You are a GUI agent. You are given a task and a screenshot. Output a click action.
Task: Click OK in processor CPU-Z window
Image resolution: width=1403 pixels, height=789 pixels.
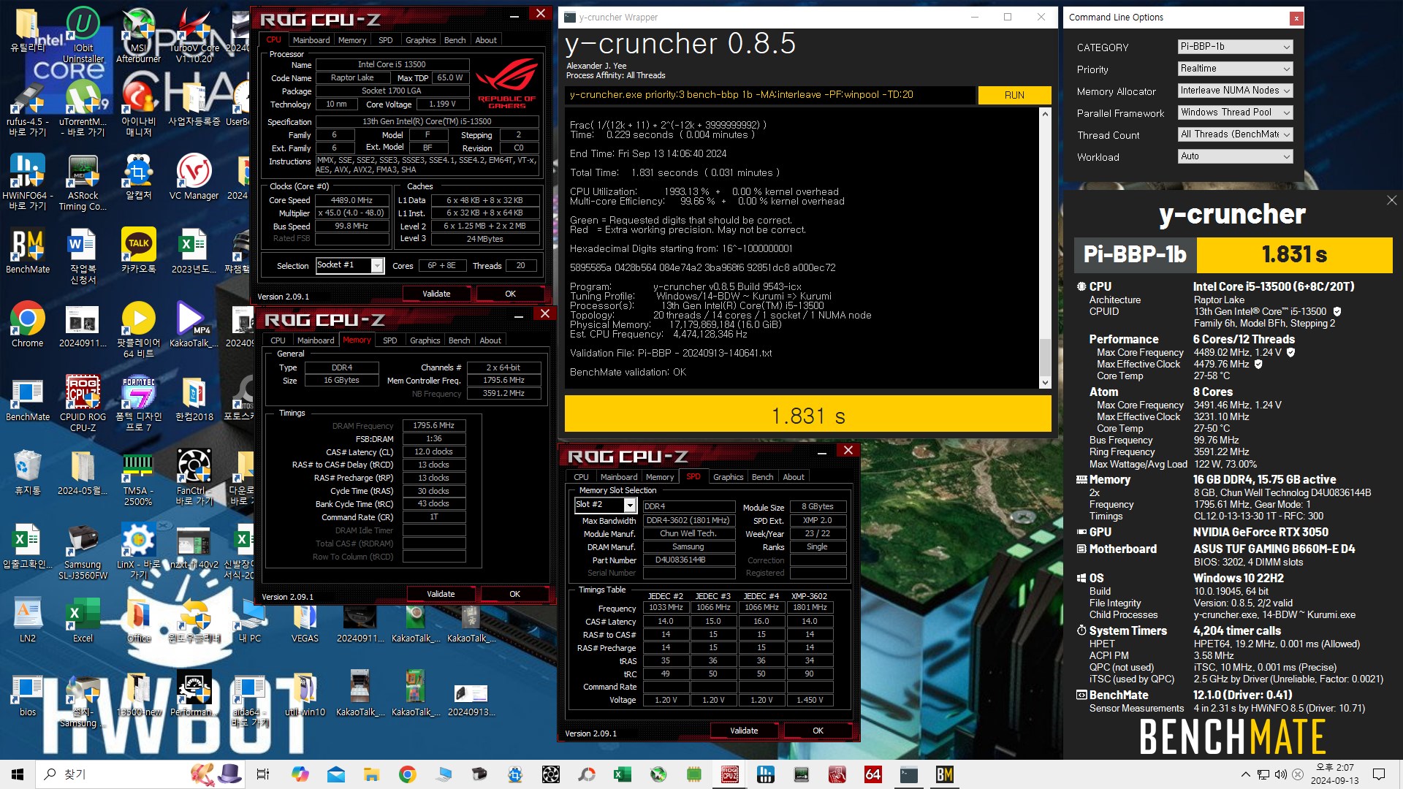point(510,294)
